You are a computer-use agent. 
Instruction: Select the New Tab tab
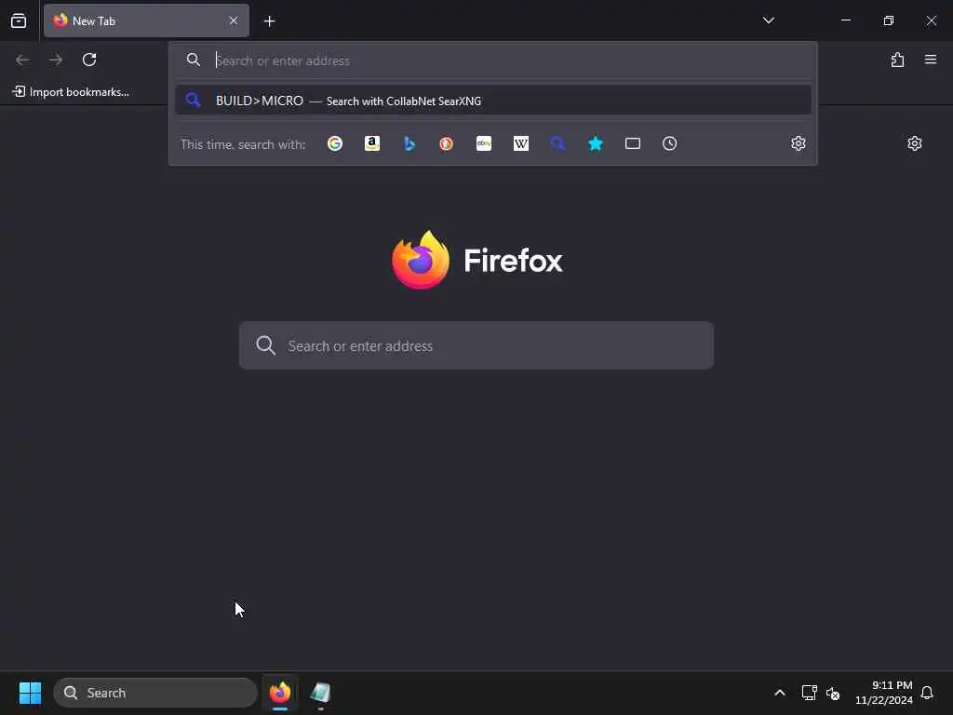click(146, 20)
